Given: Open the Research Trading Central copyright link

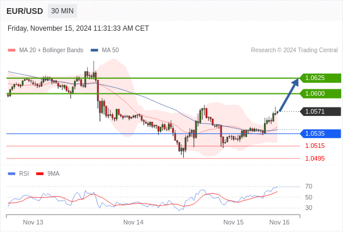Looking at the screenshot, I should pos(294,50).
